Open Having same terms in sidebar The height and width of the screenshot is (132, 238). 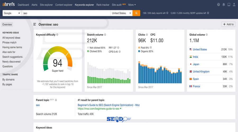tap(12, 47)
